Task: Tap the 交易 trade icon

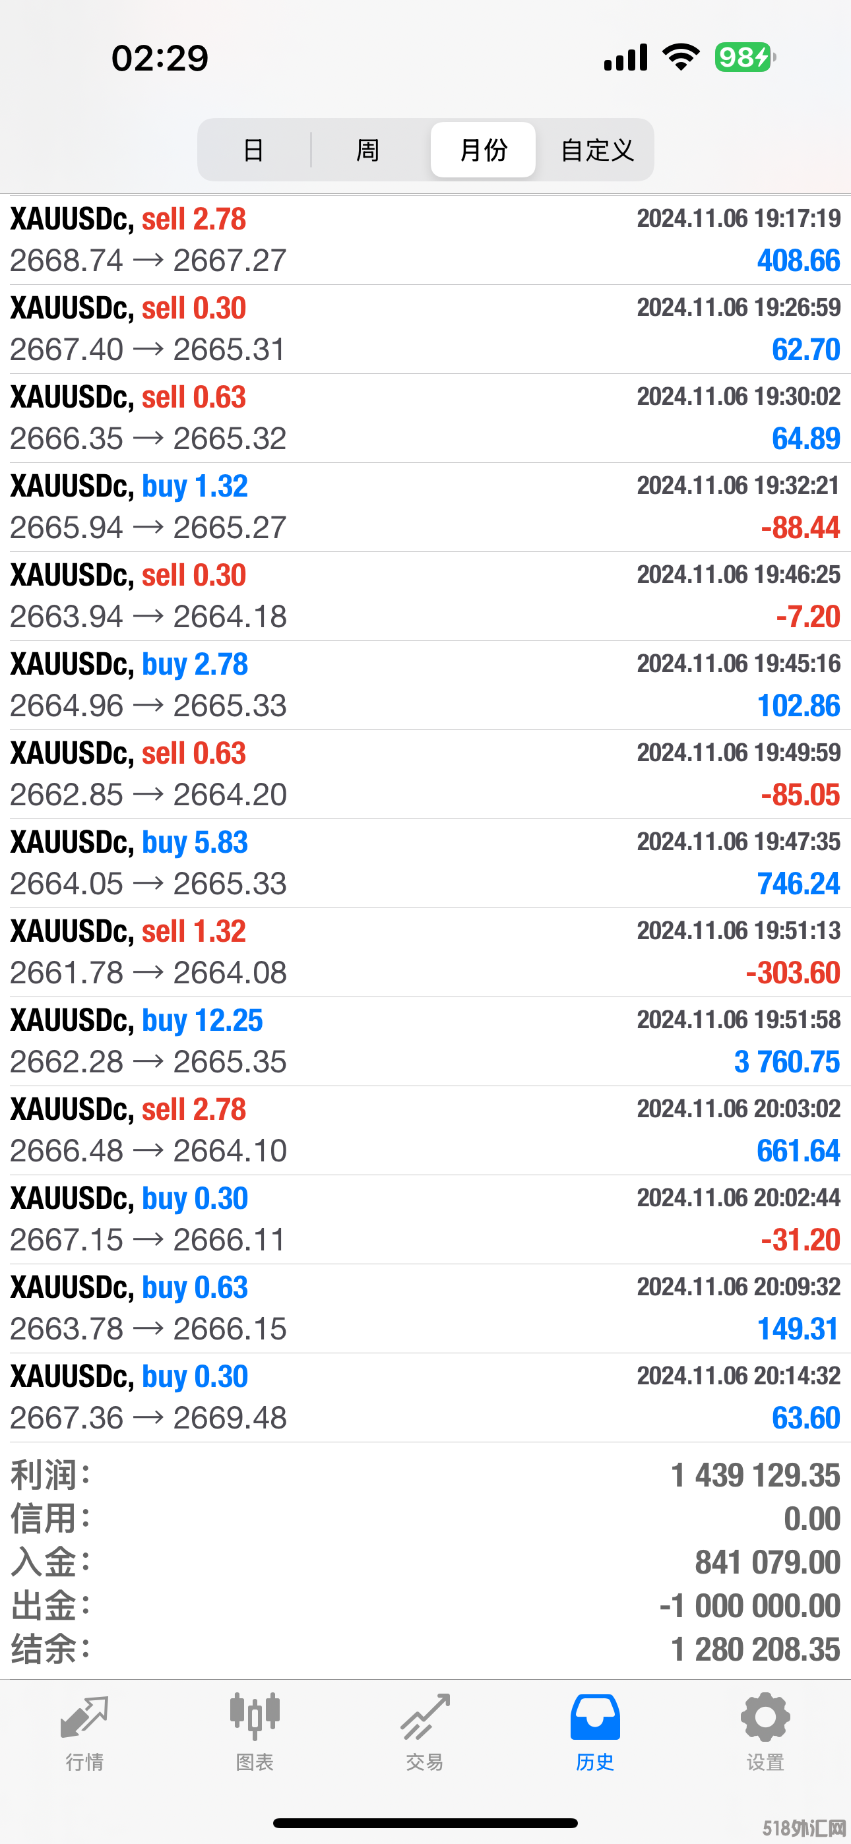Action: 425,1718
